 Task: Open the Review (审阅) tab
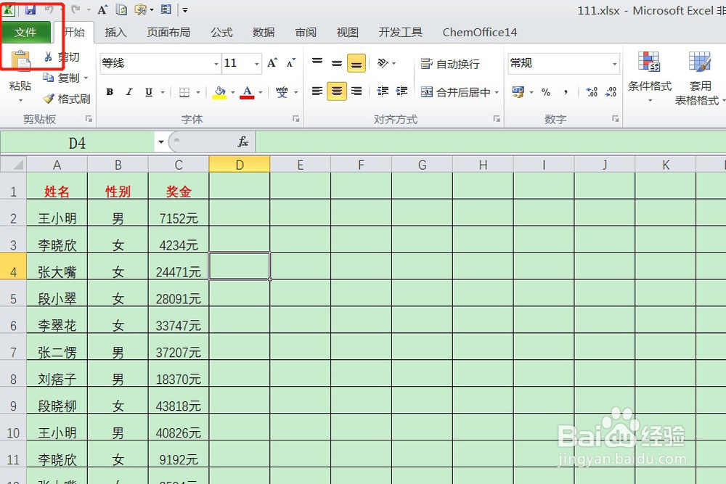click(306, 32)
